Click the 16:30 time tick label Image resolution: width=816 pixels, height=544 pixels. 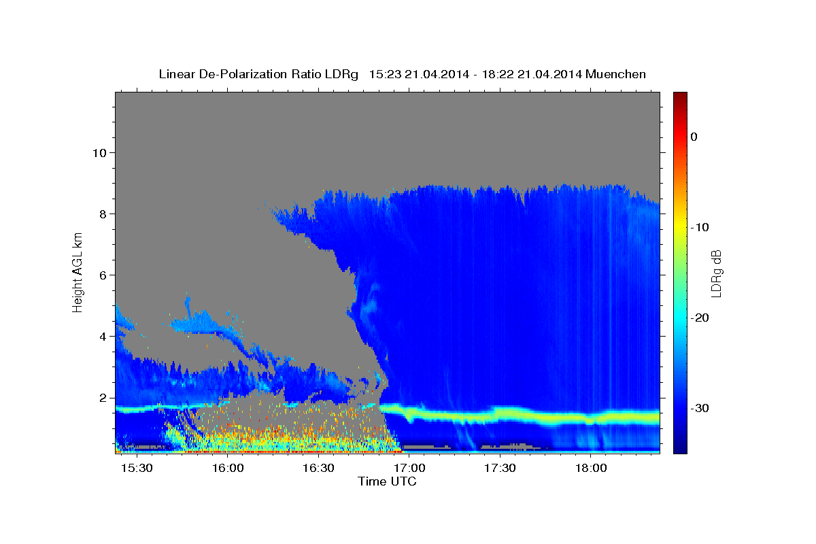point(318,469)
